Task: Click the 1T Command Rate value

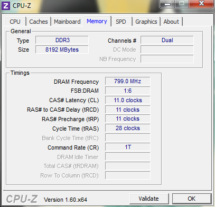Action: point(128,147)
